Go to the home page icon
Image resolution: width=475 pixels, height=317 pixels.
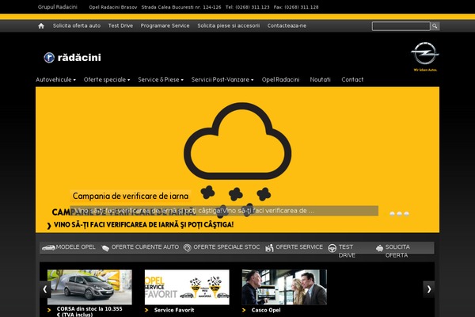[41, 26]
